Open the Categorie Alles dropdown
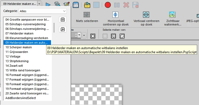 tap(43, 11)
